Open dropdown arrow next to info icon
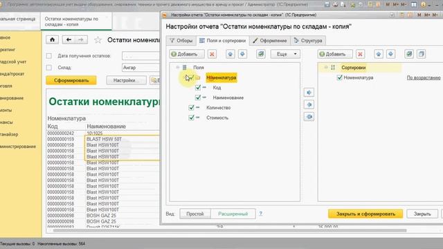 pyautogui.click(x=429, y=5)
